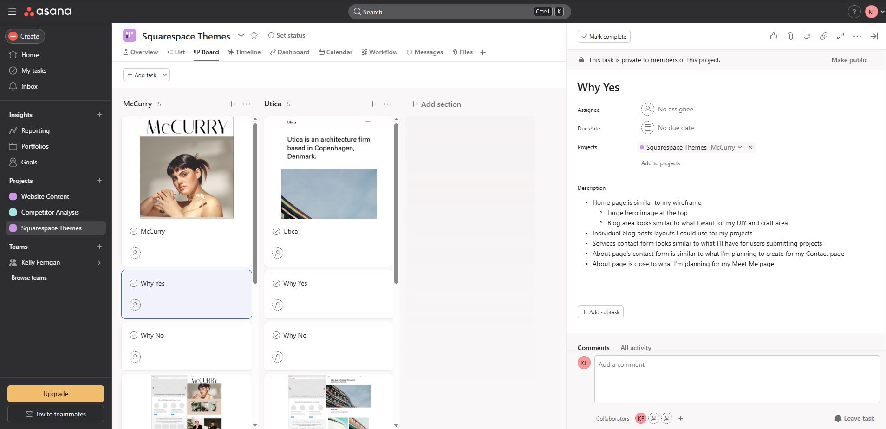Toggle completion circle on Utica Why No card
The width and height of the screenshot is (886, 429).
pos(276,335)
